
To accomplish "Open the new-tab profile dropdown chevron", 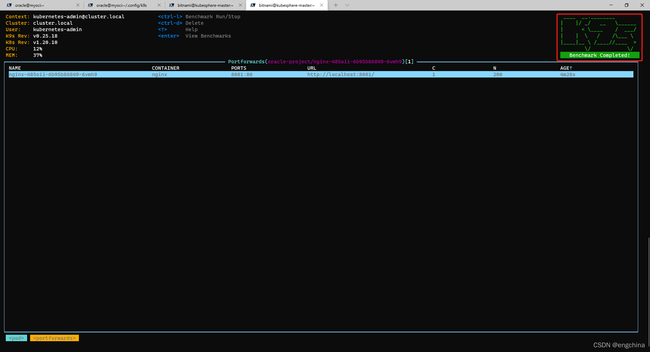I will 347,5.
